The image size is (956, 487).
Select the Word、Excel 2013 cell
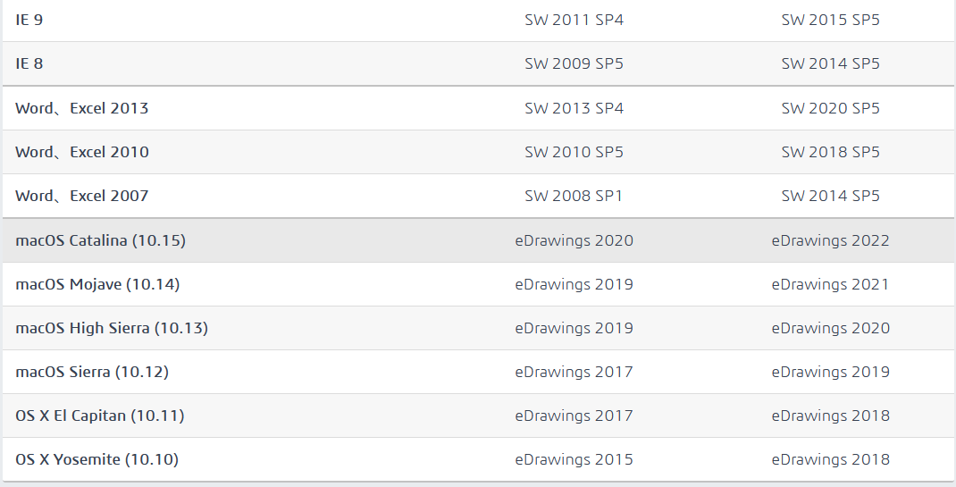click(x=81, y=108)
